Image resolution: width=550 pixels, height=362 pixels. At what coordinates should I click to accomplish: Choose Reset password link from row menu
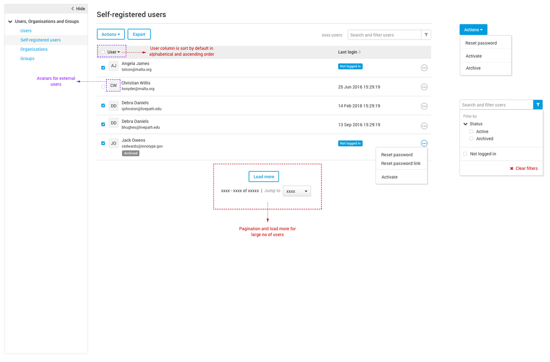(400, 163)
